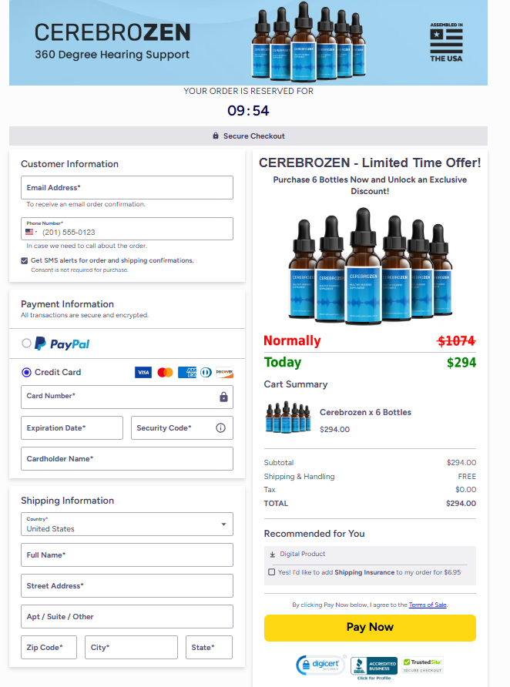Open the phone country code flag selector
510x687 pixels.
32,232
